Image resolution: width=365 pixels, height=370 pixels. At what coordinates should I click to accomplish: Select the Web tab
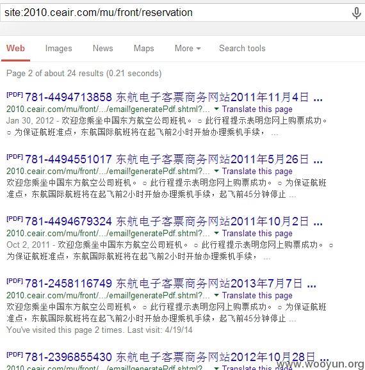(15, 48)
